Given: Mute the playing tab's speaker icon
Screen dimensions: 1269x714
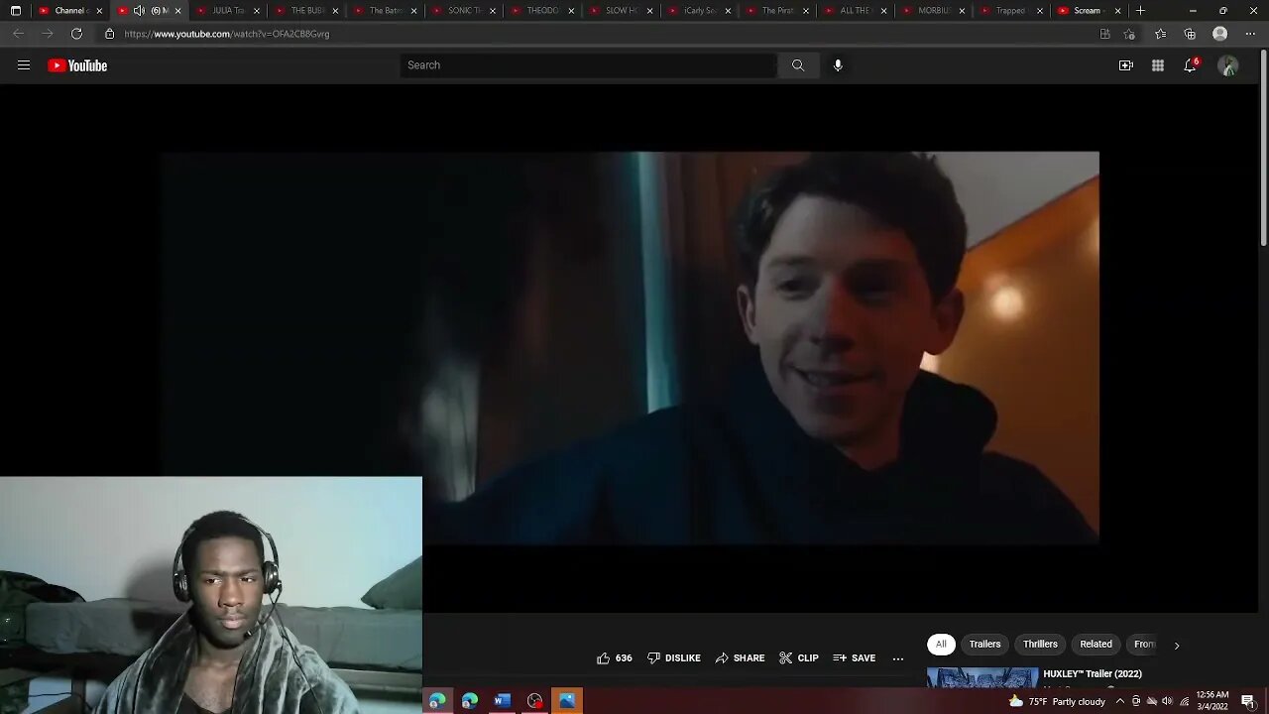Looking at the screenshot, I should 139,11.
